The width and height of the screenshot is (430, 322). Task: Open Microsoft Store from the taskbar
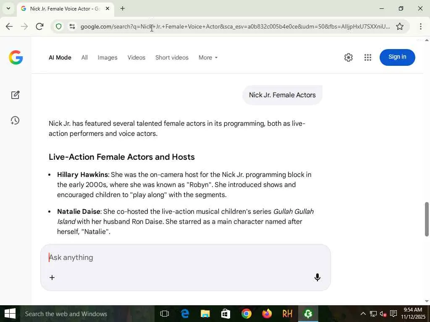[x=225, y=314]
